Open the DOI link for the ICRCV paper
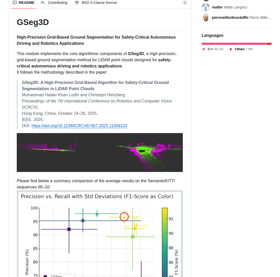 (79, 126)
